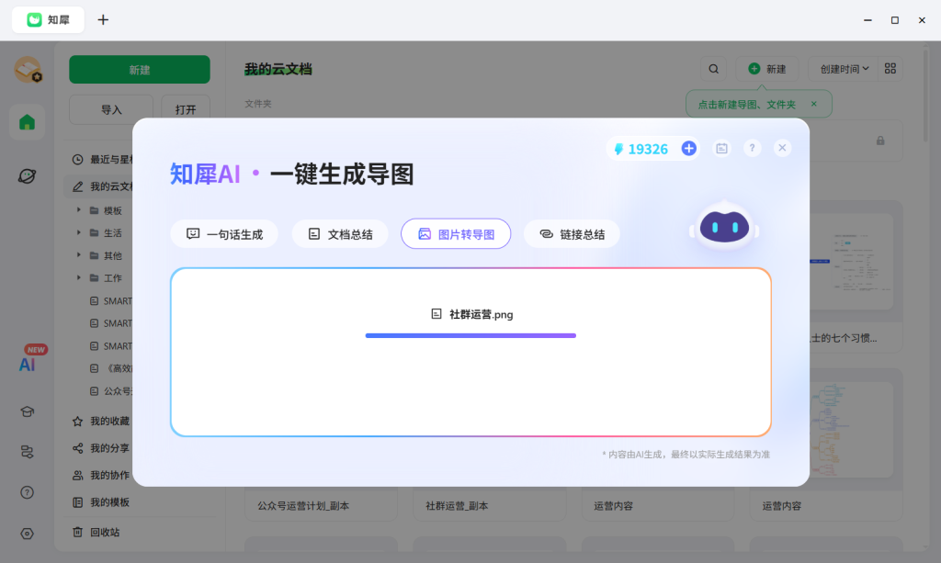The height and width of the screenshot is (563, 941).
Task: Open 我的模板 in the sidebar
Action: (x=102, y=501)
